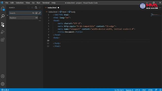Click the Clear Search Results icon

(x=32, y=8)
